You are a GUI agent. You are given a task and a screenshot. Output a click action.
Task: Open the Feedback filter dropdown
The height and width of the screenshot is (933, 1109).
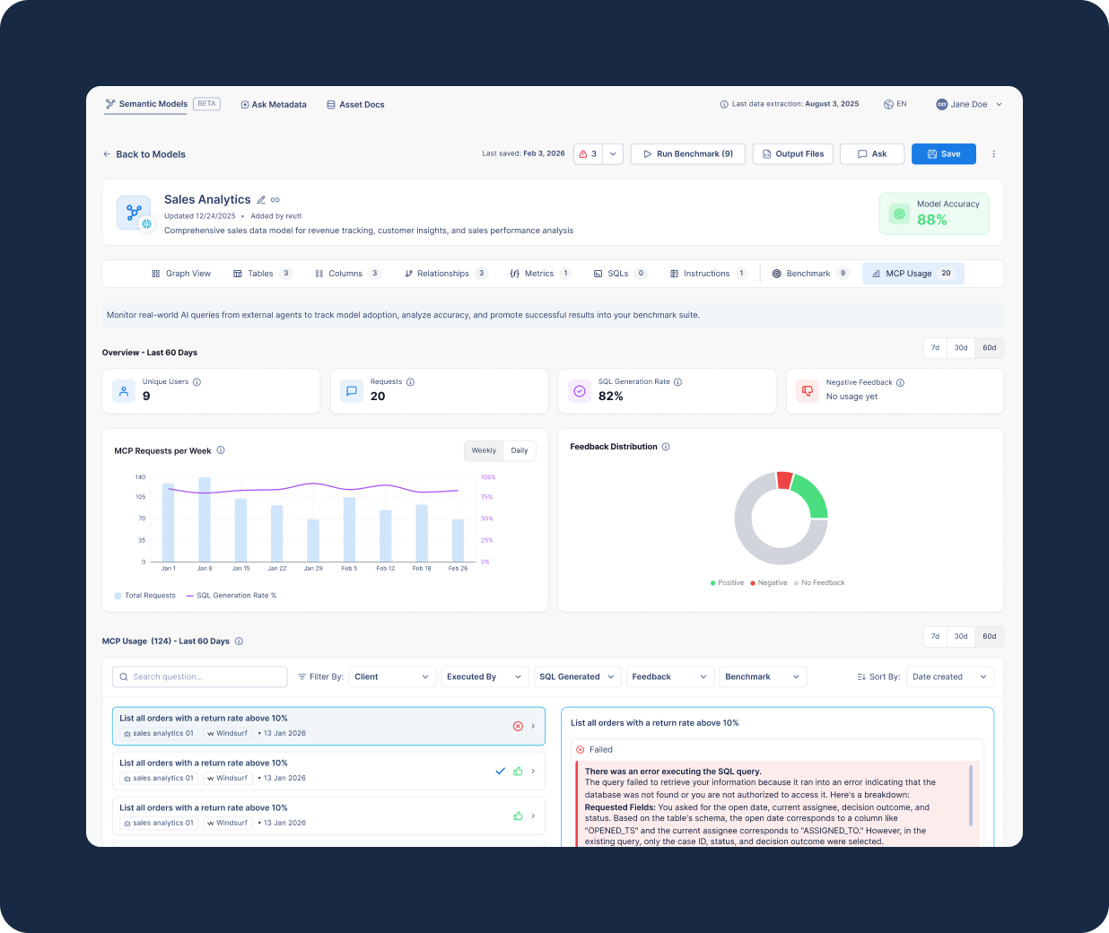click(670, 677)
